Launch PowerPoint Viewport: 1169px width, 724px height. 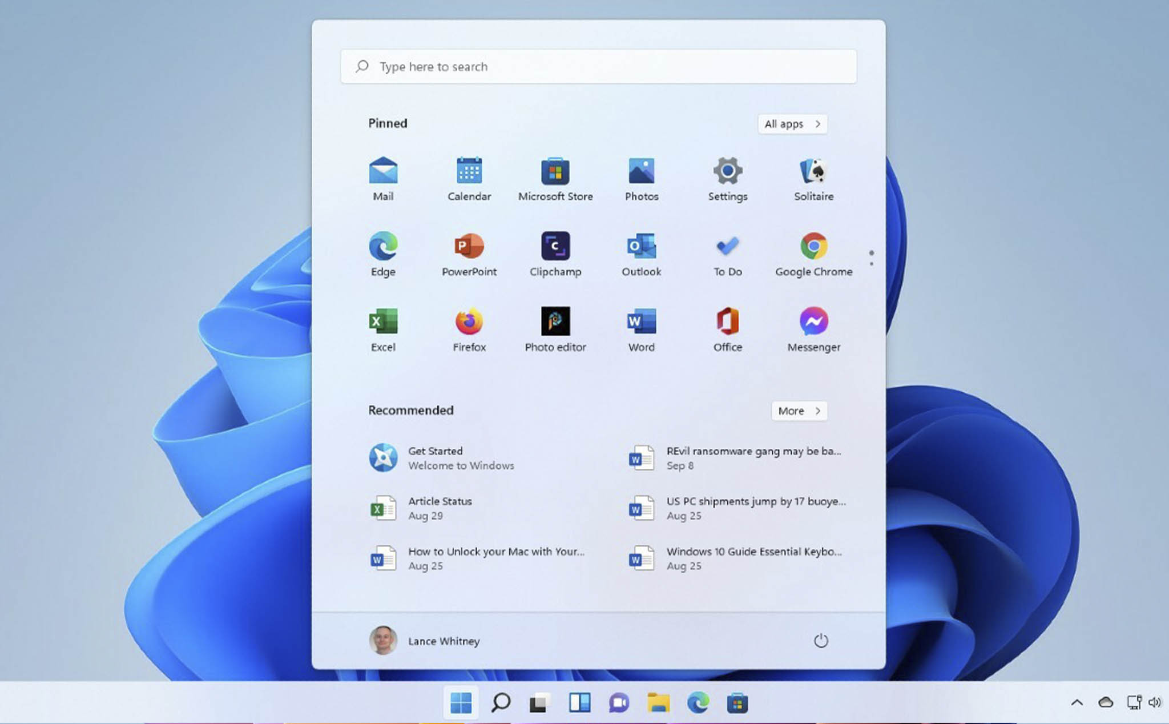[469, 254]
